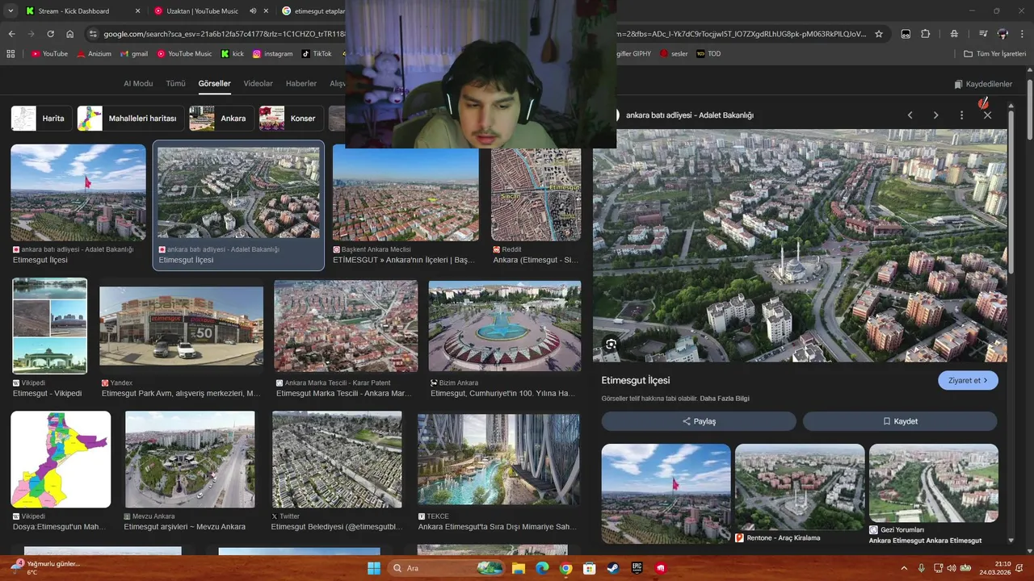1034x581 pixels.
Task: Reload the page with the refresh icon
Action: 50,34
